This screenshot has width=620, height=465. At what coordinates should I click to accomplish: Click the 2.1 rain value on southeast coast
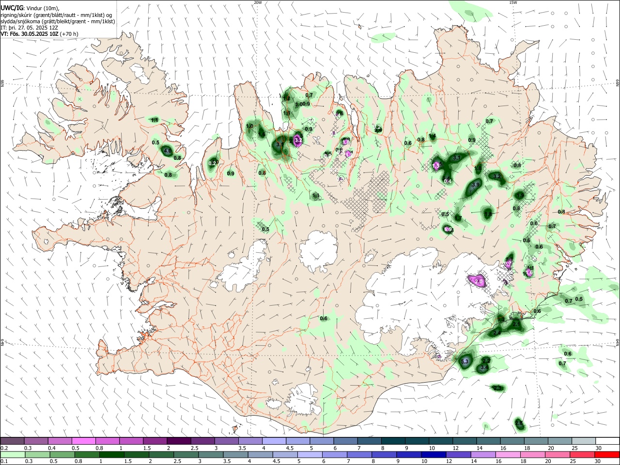[516, 324]
